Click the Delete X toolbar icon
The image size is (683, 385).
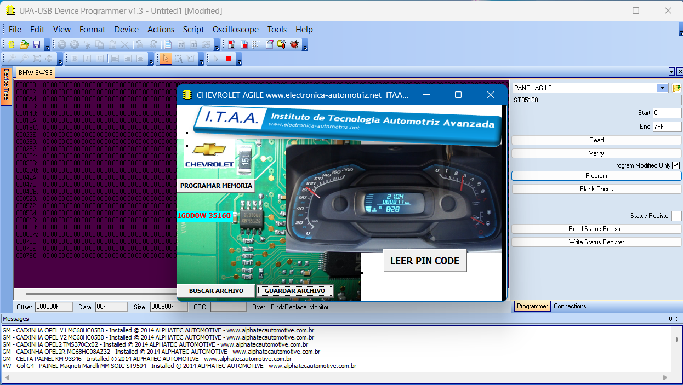[x=125, y=44]
